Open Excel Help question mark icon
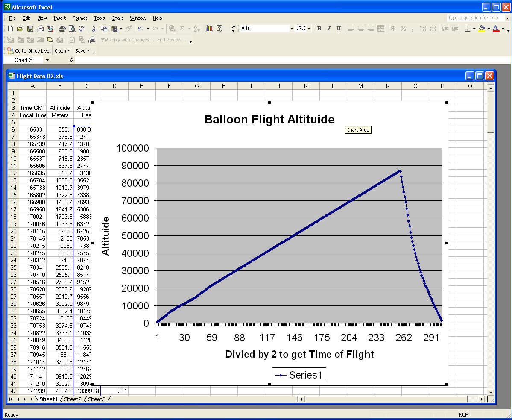Screen dimensions: 512x420 pyautogui.click(x=219, y=29)
